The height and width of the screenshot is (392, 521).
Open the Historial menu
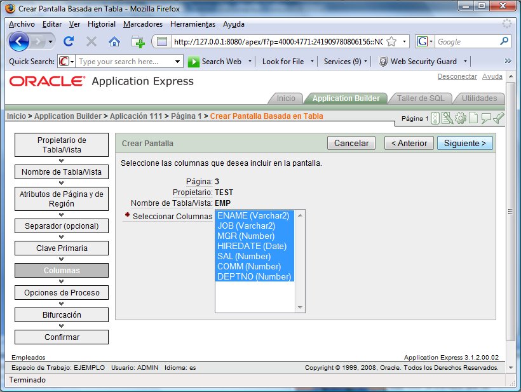pyautogui.click(x=102, y=24)
